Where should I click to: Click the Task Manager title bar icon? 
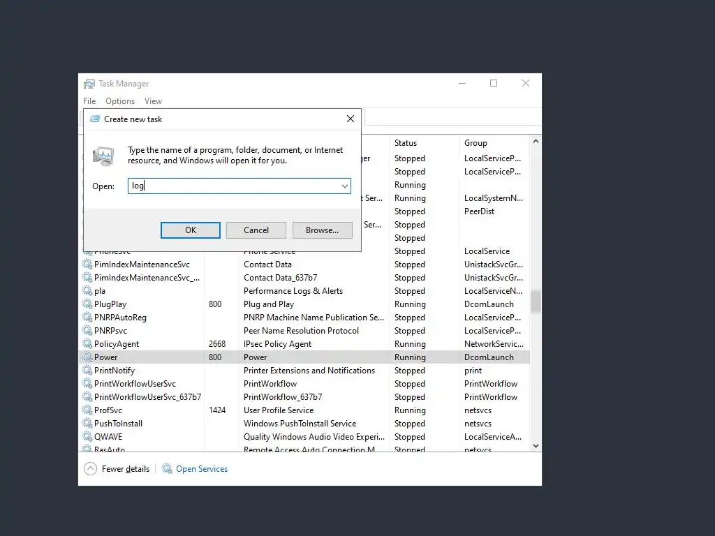(89, 84)
